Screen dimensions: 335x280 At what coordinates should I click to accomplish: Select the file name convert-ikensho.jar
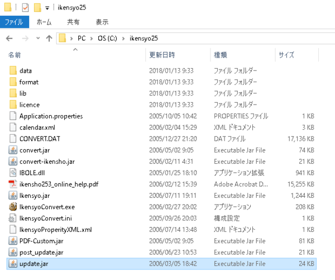(47, 162)
